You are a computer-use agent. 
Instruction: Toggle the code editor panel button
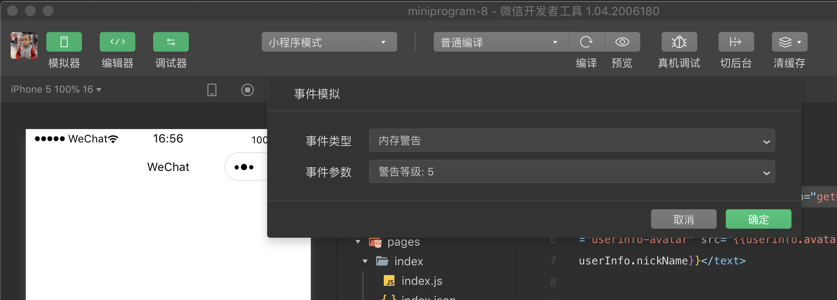tap(118, 42)
